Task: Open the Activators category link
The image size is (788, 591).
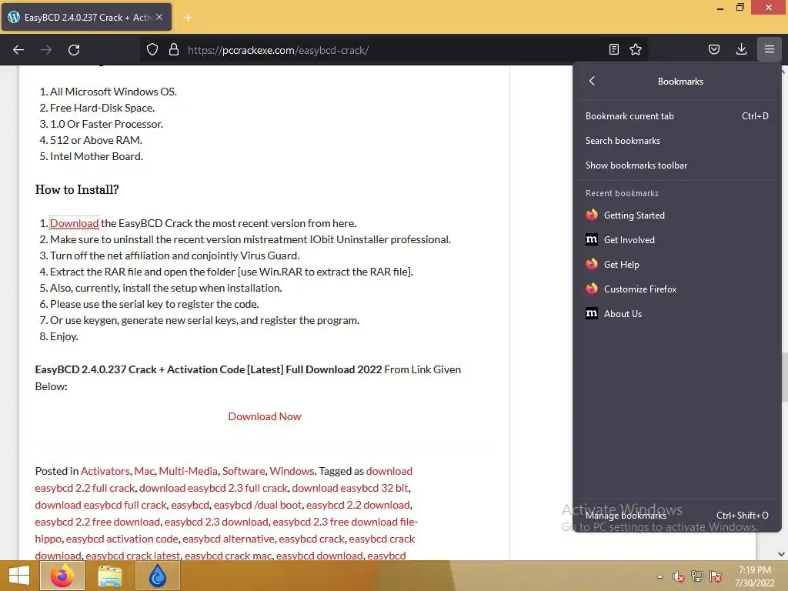Action: click(x=105, y=471)
